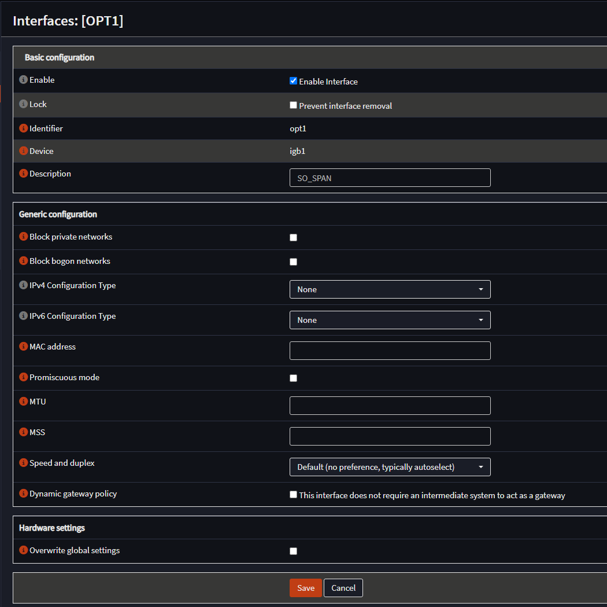Click the info icon beside Lock
This screenshot has height=607, width=607.
(23, 104)
